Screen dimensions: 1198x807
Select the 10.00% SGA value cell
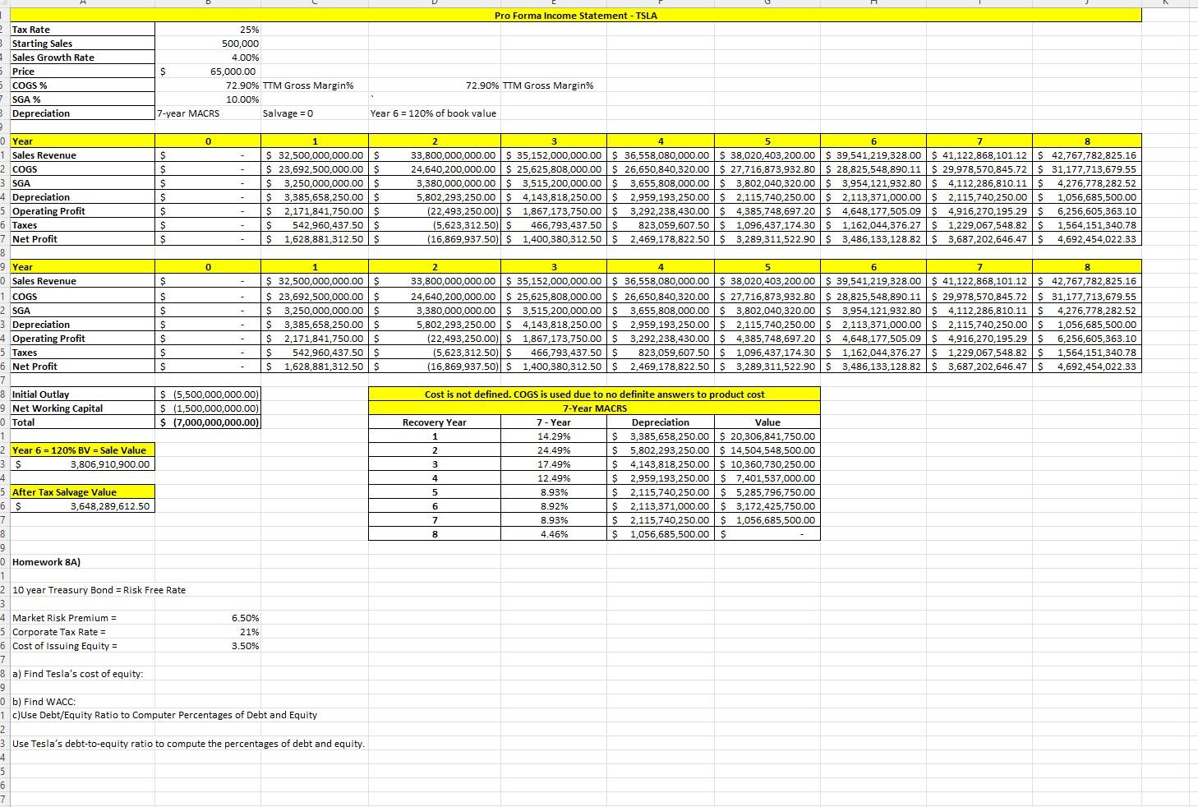(x=208, y=99)
